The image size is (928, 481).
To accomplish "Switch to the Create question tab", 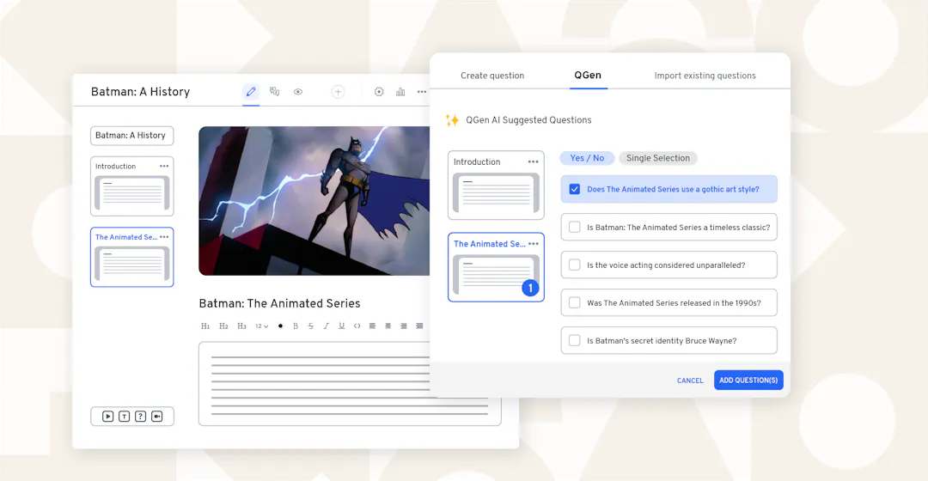I will click(492, 76).
